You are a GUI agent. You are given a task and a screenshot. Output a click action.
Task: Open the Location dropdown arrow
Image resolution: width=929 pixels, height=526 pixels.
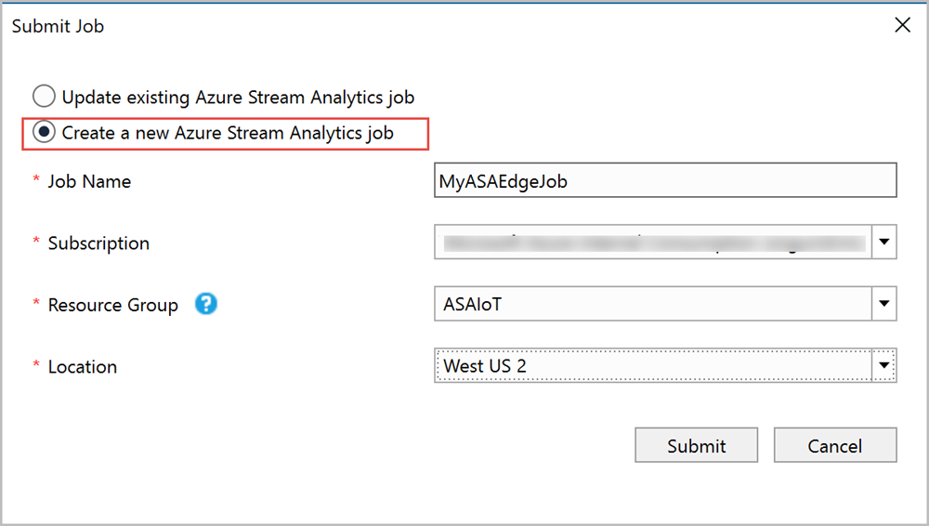click(x=884, y=365)
